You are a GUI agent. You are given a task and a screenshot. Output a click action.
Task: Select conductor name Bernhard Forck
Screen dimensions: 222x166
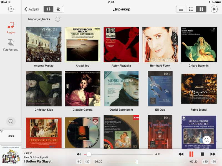pyautogui.click(x=160, y=66)
